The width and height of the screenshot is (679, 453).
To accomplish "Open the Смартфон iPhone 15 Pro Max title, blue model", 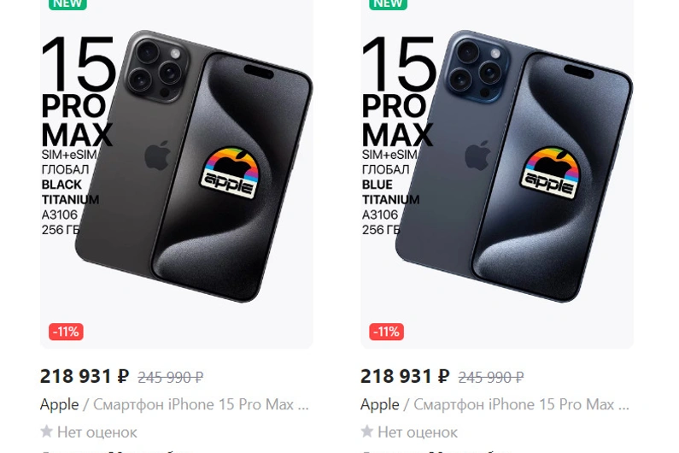I will 521,405.
